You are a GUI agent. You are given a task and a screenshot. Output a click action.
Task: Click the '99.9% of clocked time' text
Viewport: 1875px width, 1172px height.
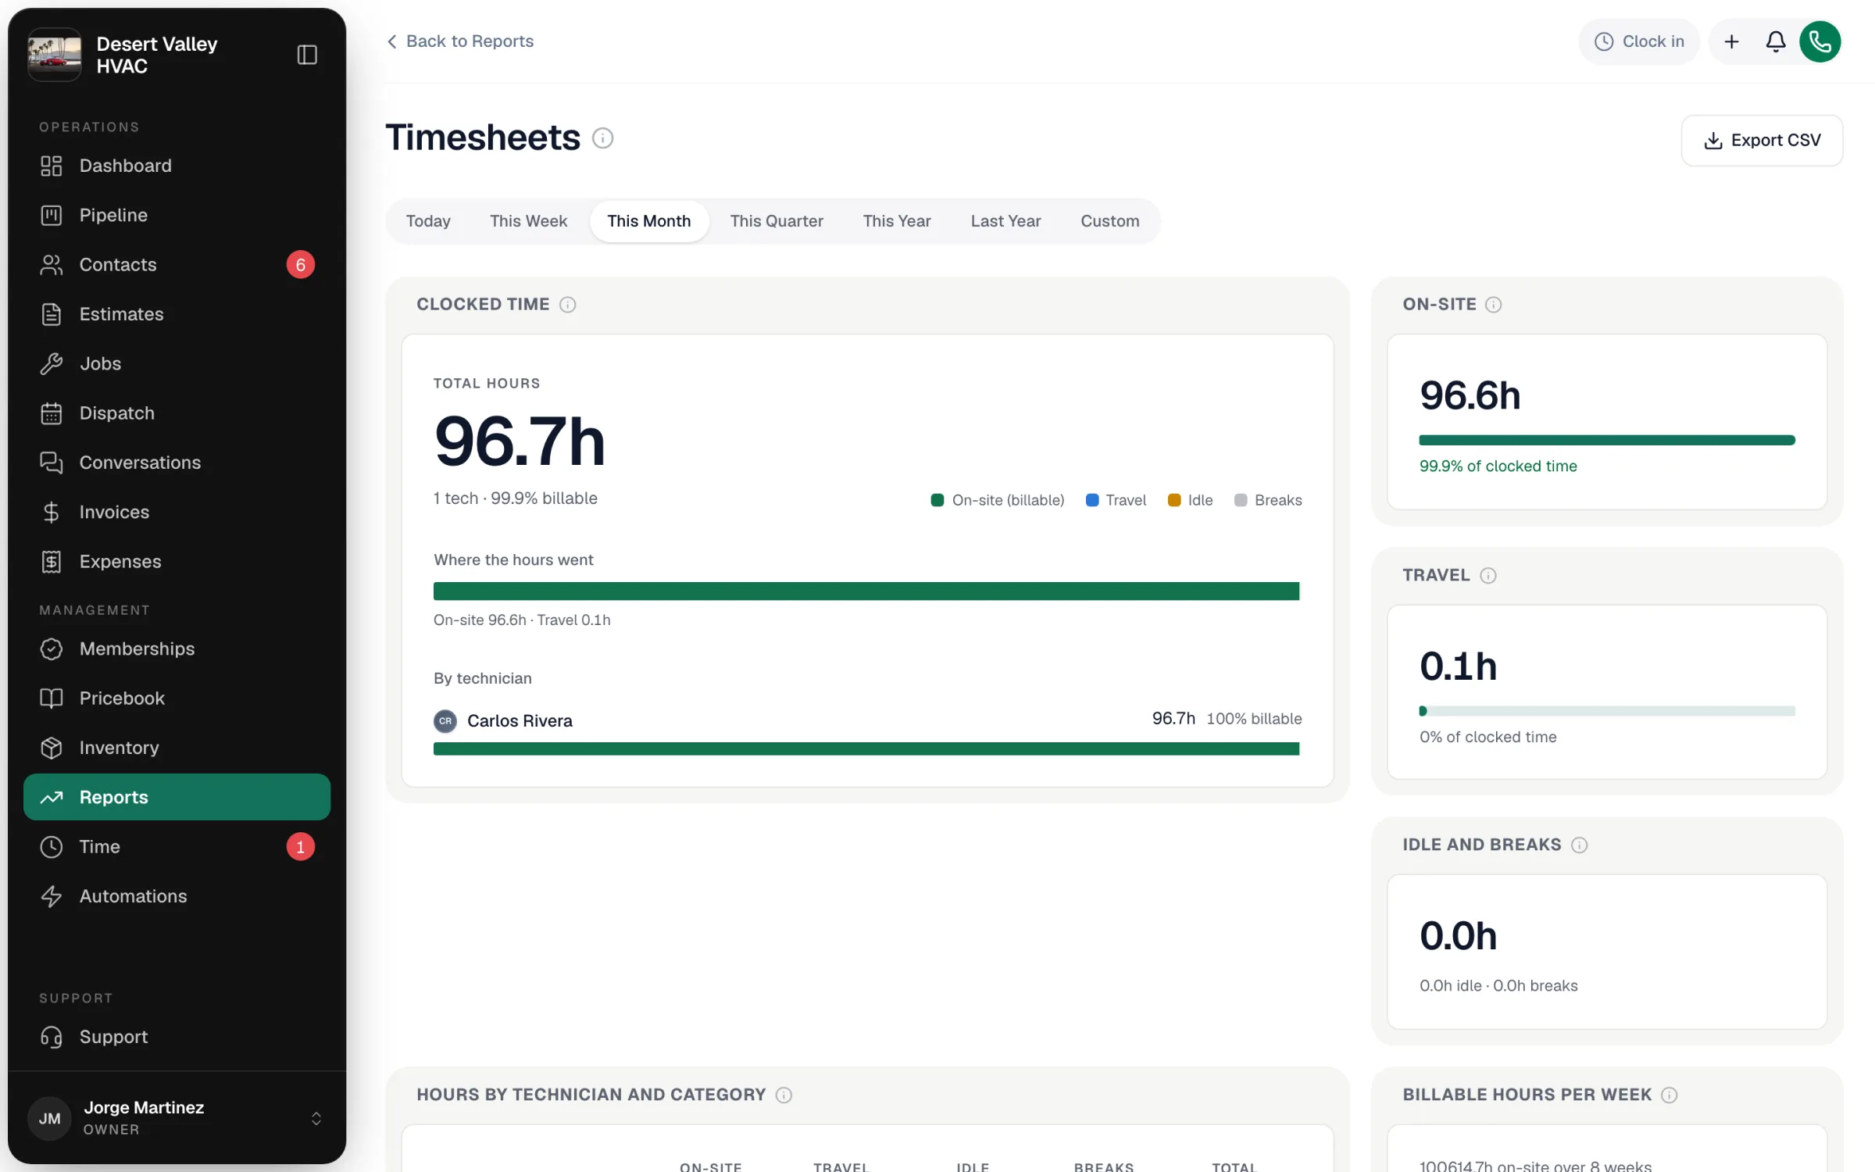pyautogui.click(x=1498, y=466)
